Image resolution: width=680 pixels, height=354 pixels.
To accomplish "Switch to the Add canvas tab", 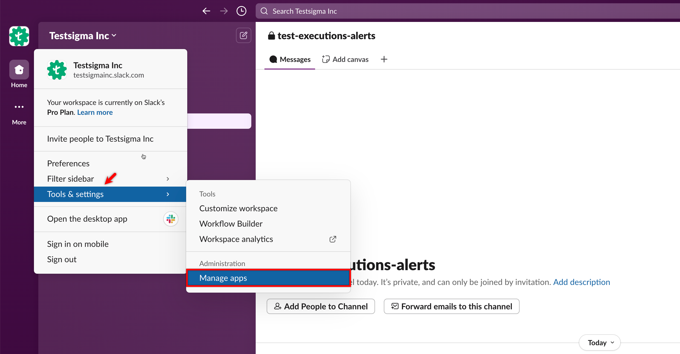I will tap(345, 59).
